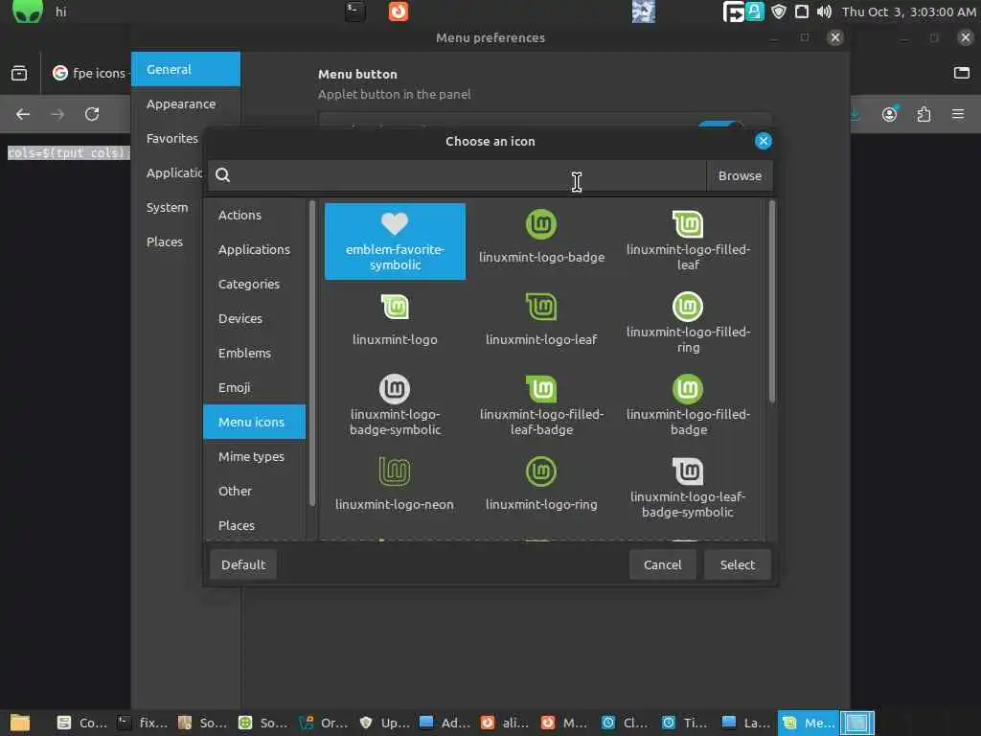Select the fpe icons browser tab
Screen dimensions: 981x736
[x=89, y=73]
